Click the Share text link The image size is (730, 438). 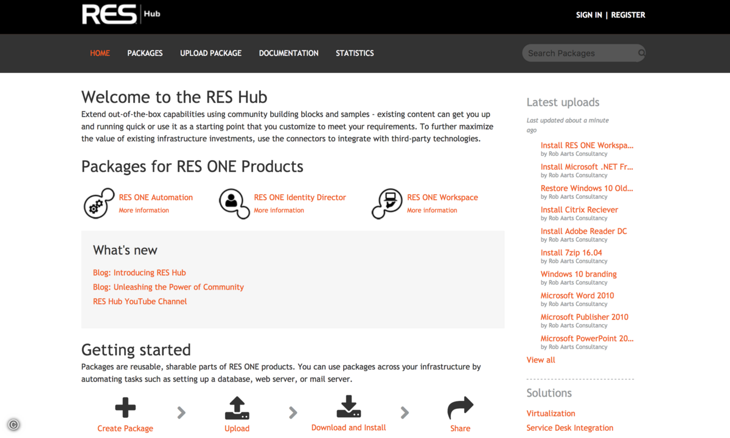461,428
